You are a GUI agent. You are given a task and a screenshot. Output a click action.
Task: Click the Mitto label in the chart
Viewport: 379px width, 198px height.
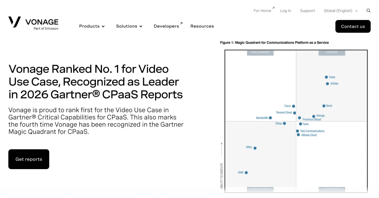249,147
